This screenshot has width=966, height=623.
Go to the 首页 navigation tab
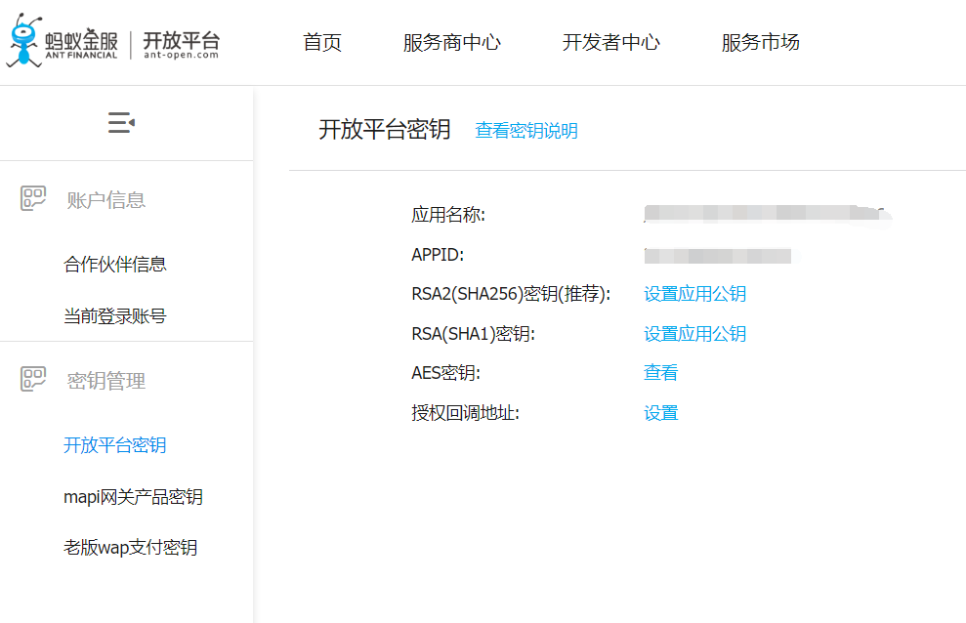(x=322, y=42)
